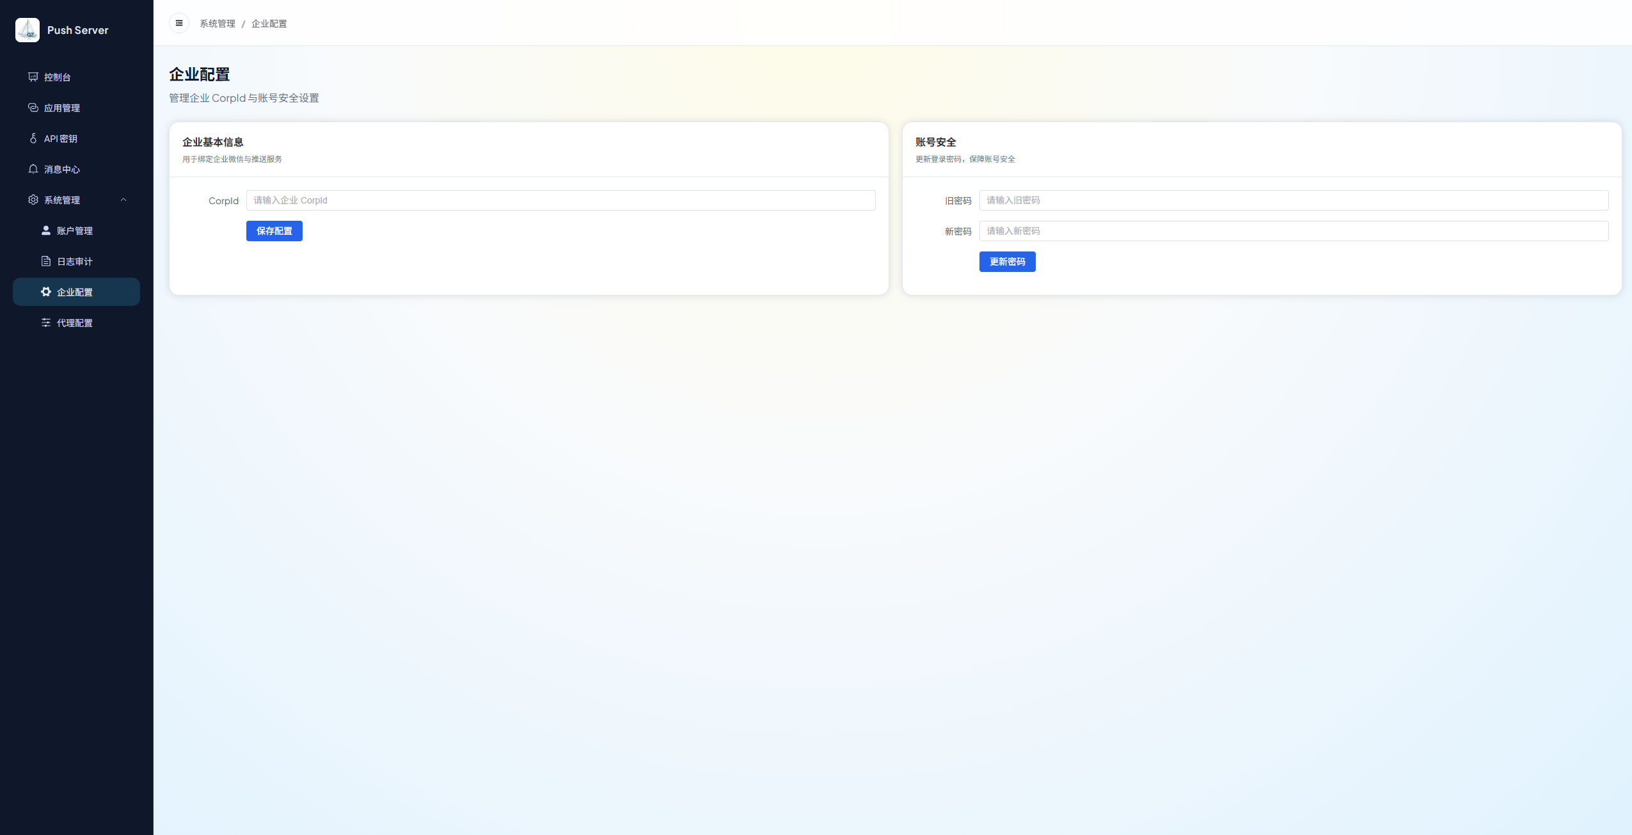Click the 控制台 console icon
The width and height of the screenshot is (1632, 835).
point(33,77)
